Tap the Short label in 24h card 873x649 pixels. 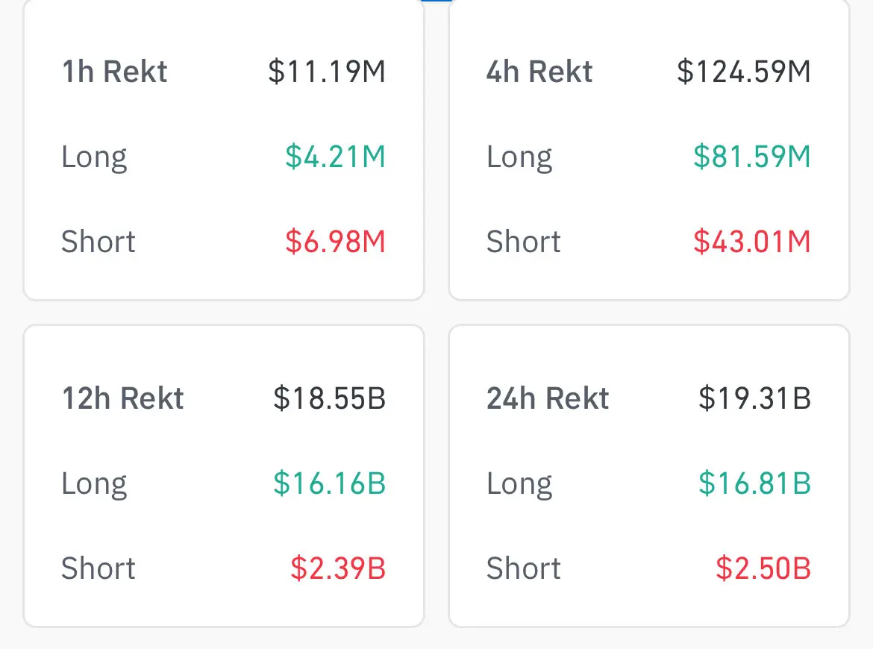point(523,568)
